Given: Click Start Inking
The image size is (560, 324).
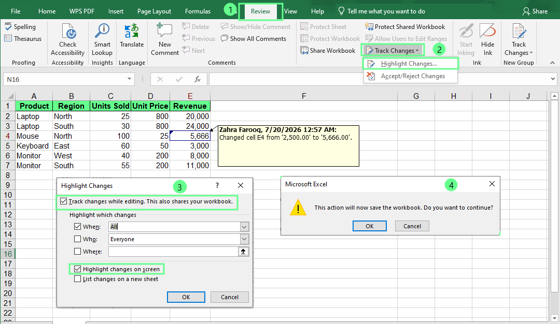Looking at the screenshot, I should 466,39.
